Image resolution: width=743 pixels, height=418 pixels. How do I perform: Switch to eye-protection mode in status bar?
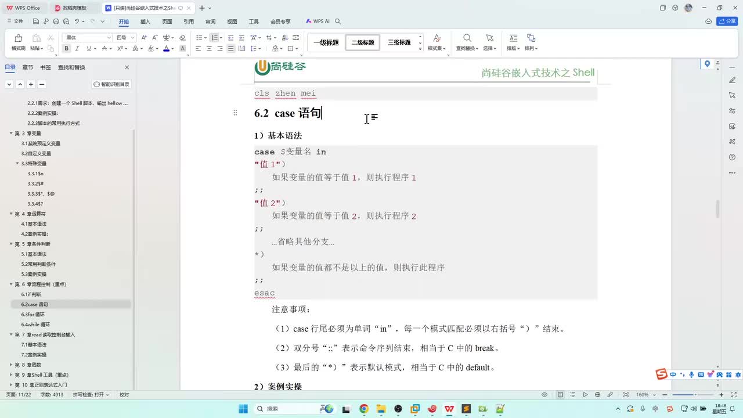pyautogui.click(x=544, y=395)
